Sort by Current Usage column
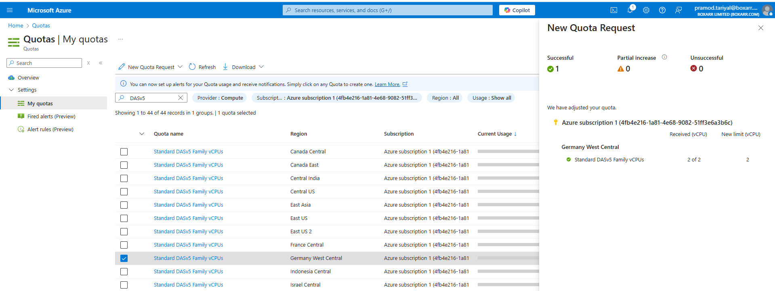 pyautogui.click(x=497, y=134)
